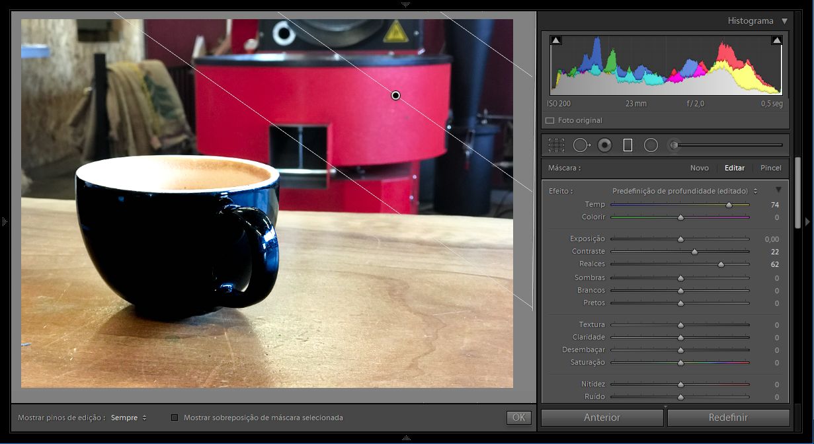Screen dimensions: 814x444
Task: Toggle the Foto original checkbox
Action: tap(549, 121)
